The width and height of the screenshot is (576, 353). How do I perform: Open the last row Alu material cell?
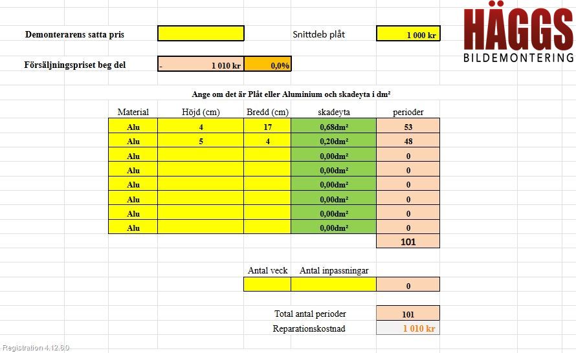[x=133, y=227]
